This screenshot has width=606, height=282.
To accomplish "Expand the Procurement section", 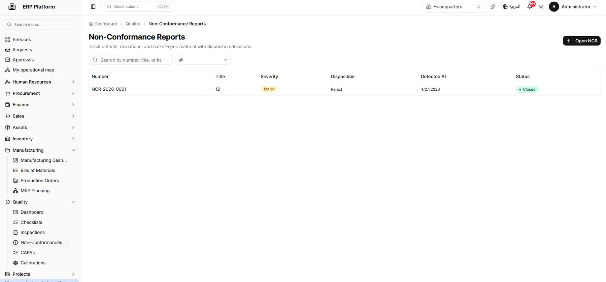I will [40, 93].
